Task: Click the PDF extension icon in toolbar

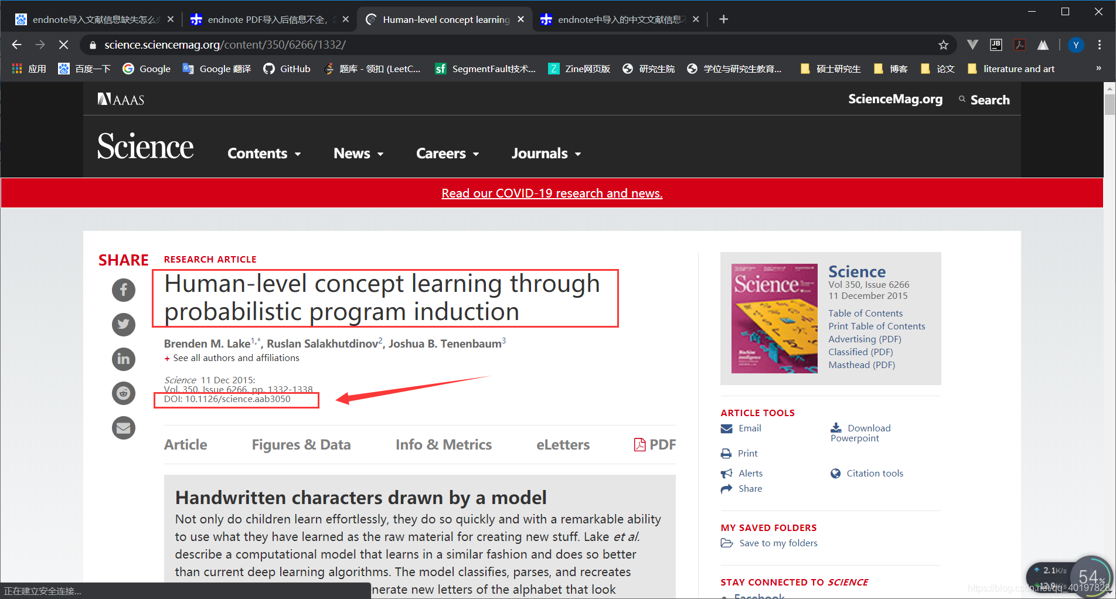Action: pos(1019,45)
